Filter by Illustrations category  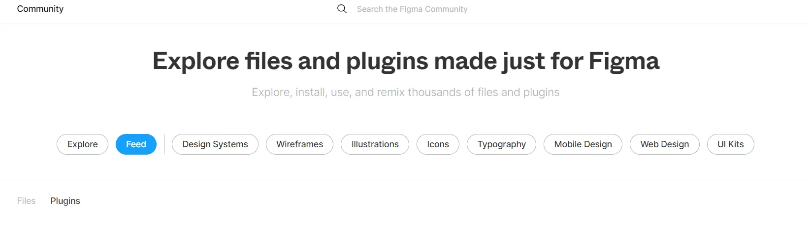tap(375, 144)
